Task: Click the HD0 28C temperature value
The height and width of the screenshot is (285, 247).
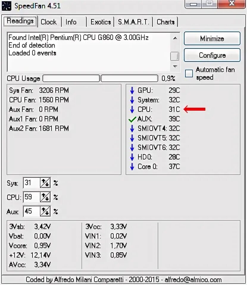Action: click(174, 157)
